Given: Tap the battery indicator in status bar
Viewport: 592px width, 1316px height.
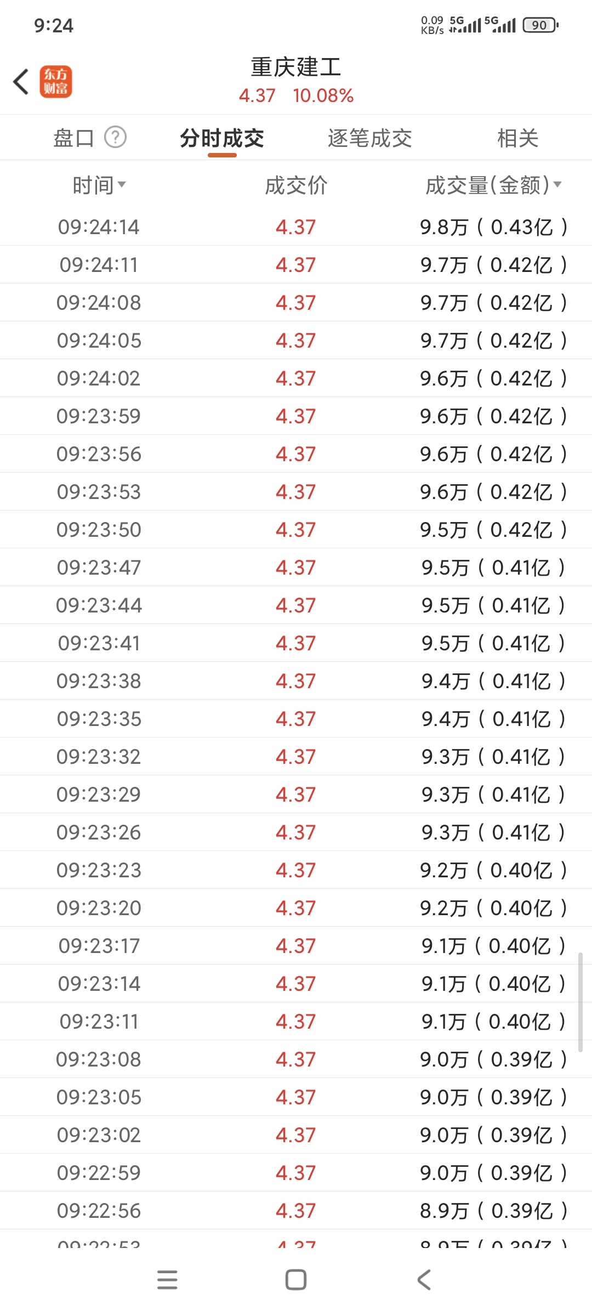Looking at the screenshot, I should [x=540, y=25].
